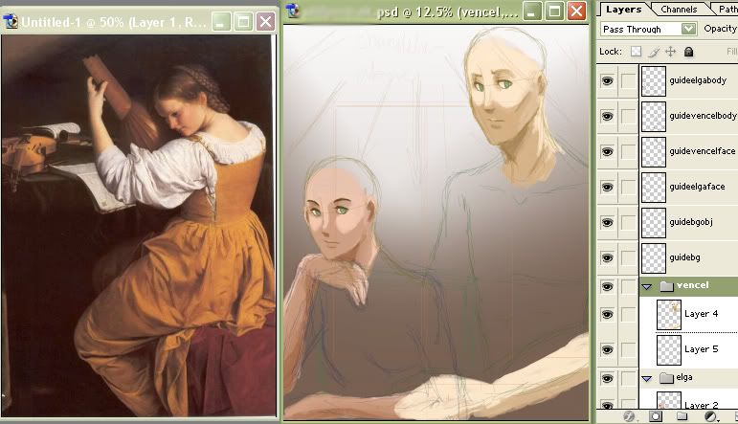Hide the guideelgabody layer
The height and width of the screenshot is (424, 738).
(x=607, y=81)
